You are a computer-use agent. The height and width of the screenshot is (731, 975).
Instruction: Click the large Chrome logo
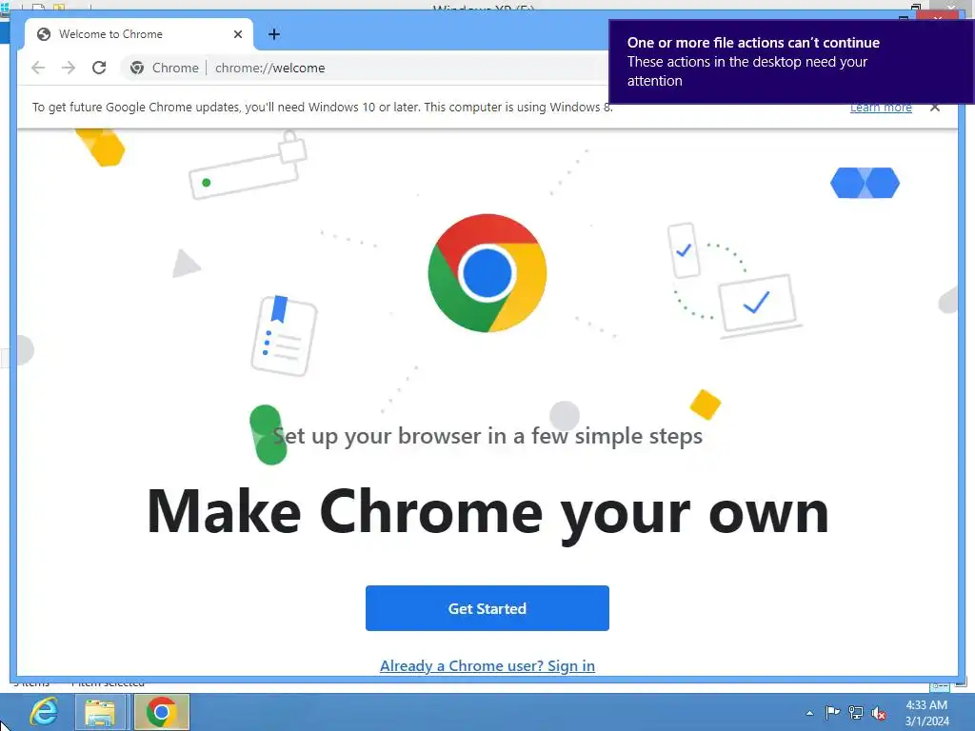[487, 273]
